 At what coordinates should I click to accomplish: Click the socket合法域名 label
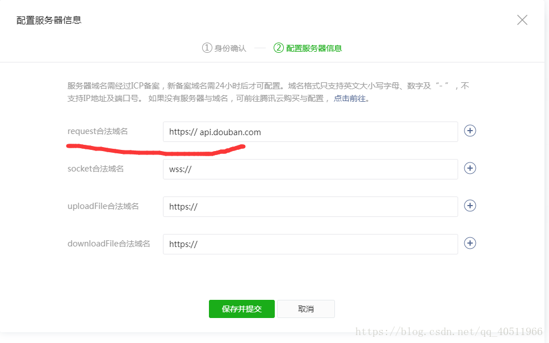point(95,169)
